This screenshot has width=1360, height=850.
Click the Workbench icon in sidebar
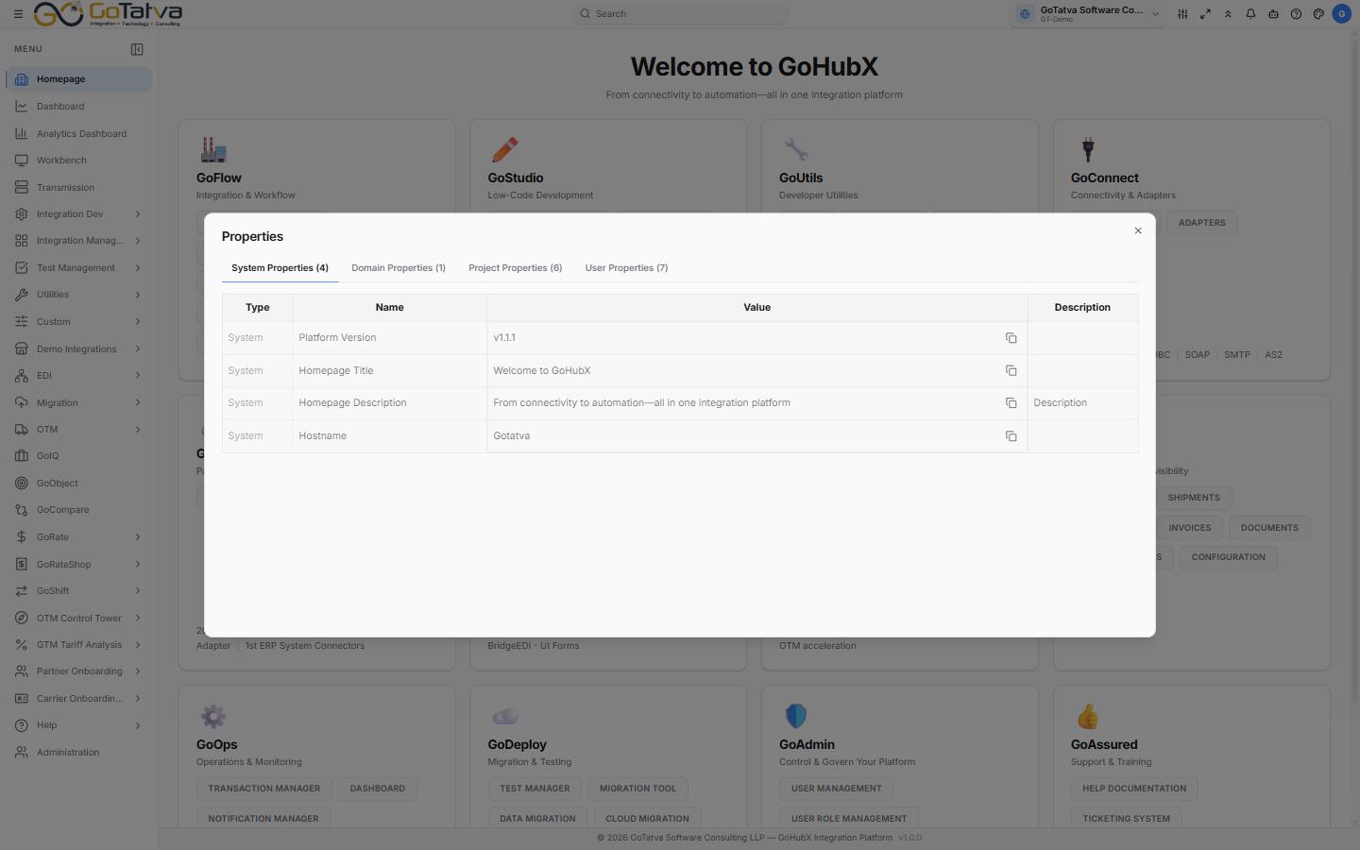pos(22,161)
